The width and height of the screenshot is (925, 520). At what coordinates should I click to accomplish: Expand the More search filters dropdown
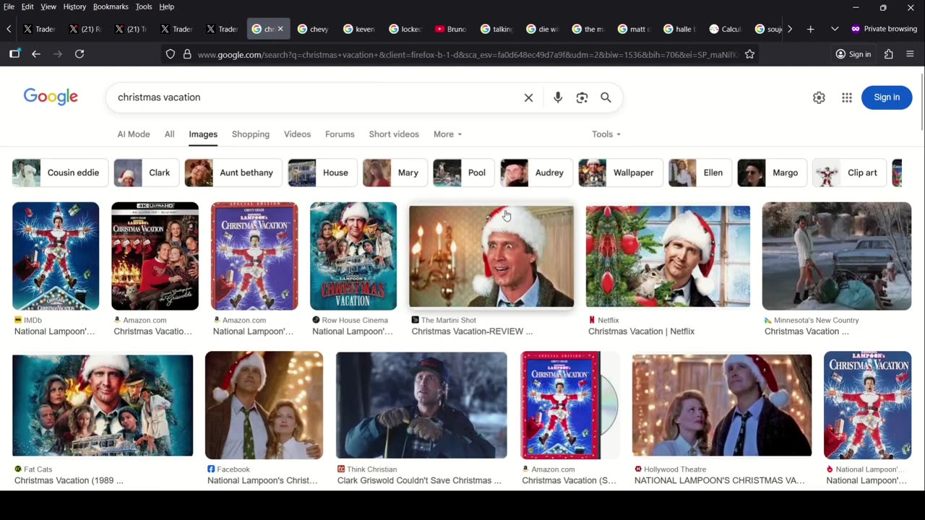point(447,134)
